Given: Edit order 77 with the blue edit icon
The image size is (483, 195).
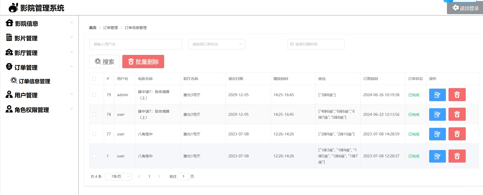Looking at the screenshot, I should (x=438, y=134).
